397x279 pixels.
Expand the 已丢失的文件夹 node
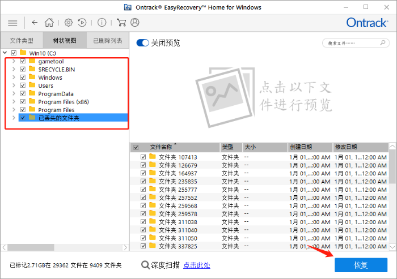14,118
